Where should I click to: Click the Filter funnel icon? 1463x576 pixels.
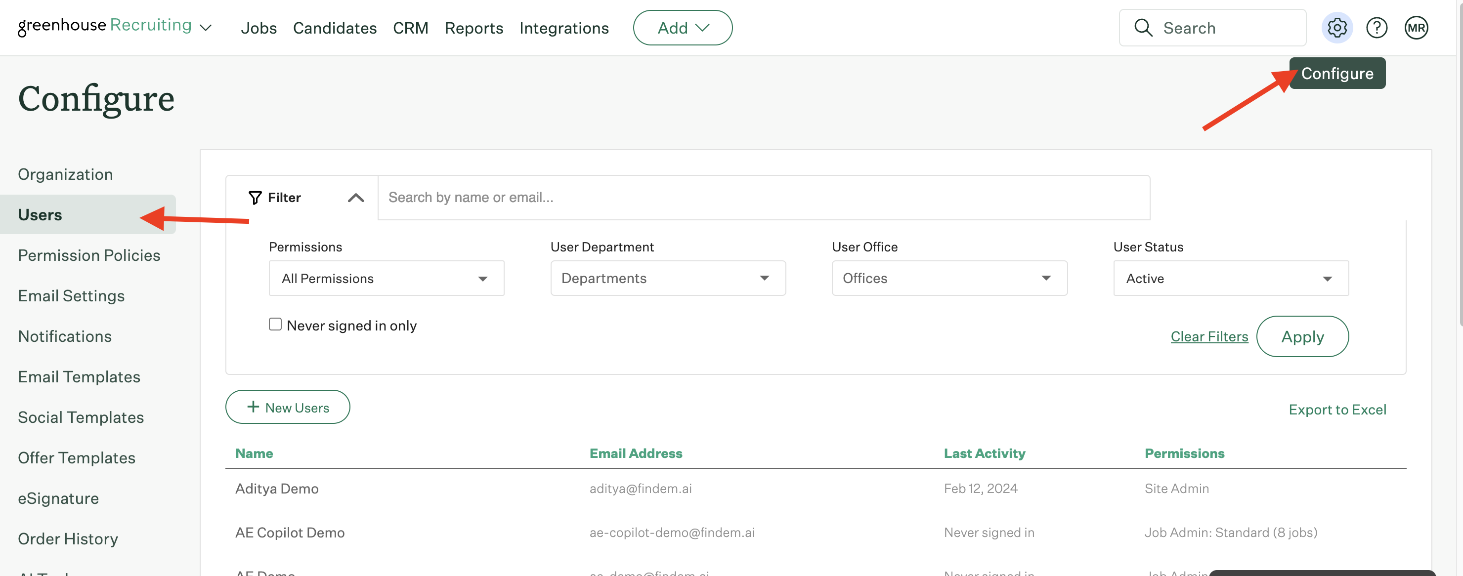[255, 198]
